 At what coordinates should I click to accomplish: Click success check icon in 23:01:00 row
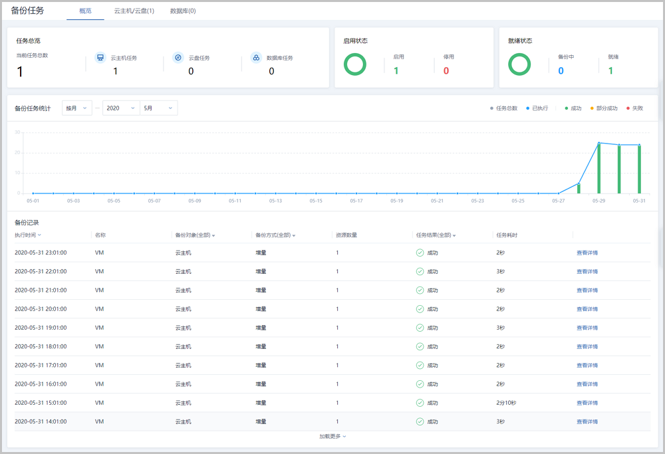pyautogui.click(x=420, y=253)
